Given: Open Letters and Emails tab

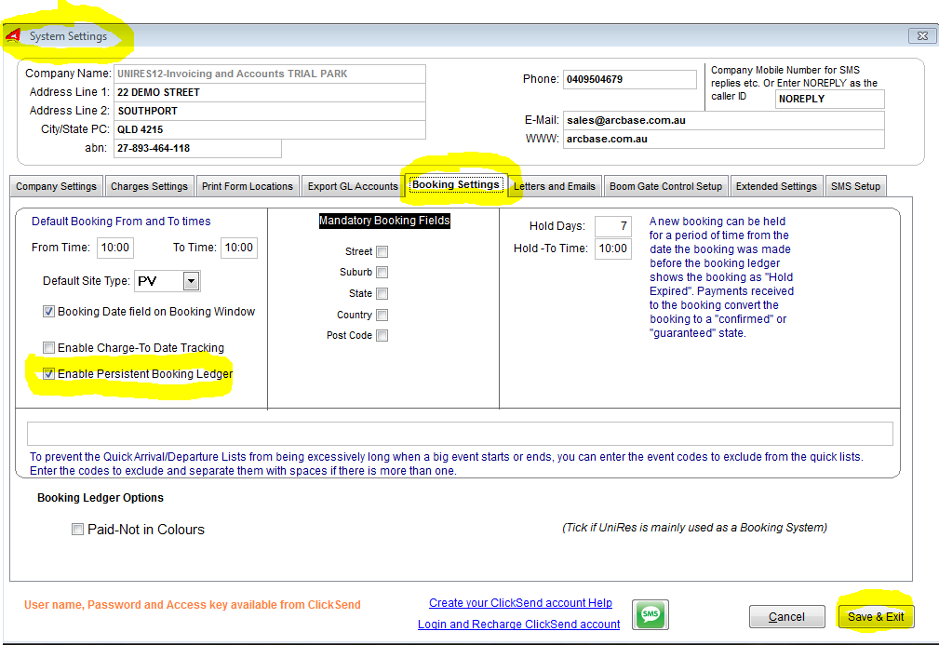Looking at the screenshot, I should (x=556, y=186).
